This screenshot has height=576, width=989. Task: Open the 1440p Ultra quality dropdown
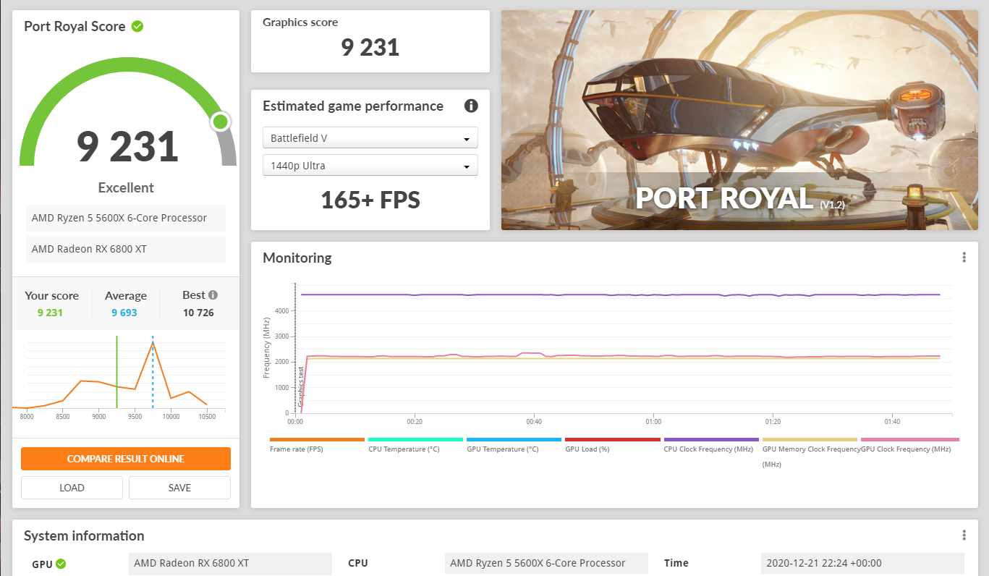click(x=370, y=165)
